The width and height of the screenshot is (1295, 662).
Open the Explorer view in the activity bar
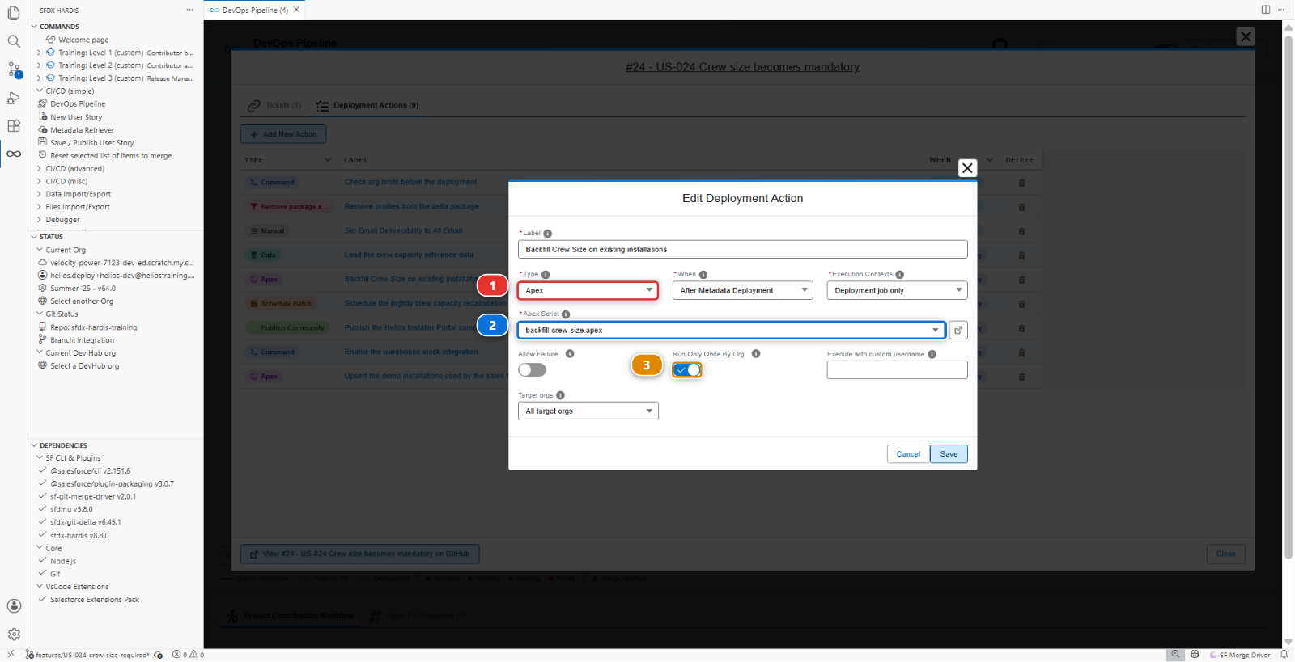pyautogui.click(x=14, y=13)
